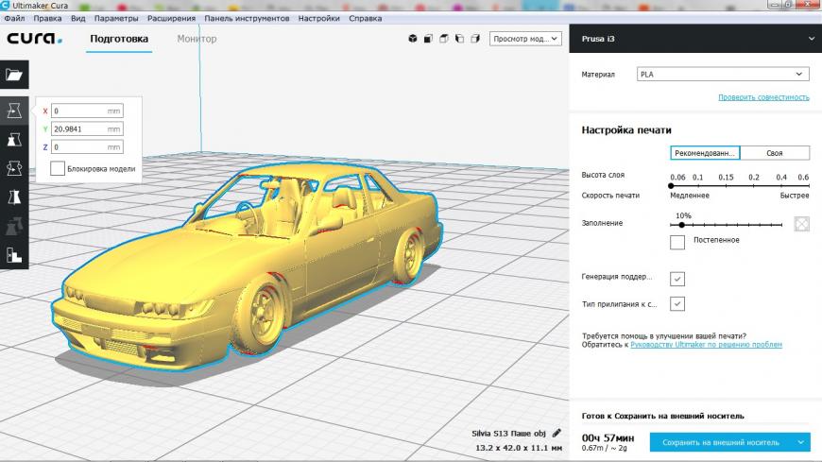Switch to the Монитор tab
Screen dimensions: 822x462
coord(197,39)
